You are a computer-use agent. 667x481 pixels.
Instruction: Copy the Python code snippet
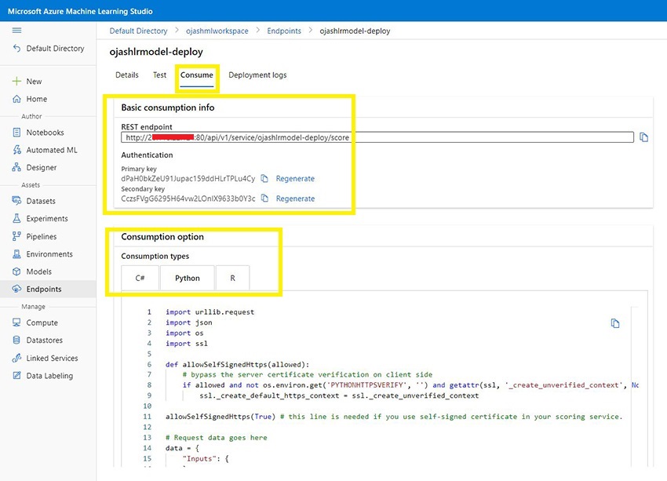pos(615,323)
